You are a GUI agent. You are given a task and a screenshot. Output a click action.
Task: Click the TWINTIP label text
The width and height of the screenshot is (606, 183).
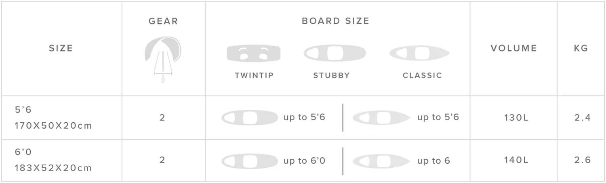(254, 76)
